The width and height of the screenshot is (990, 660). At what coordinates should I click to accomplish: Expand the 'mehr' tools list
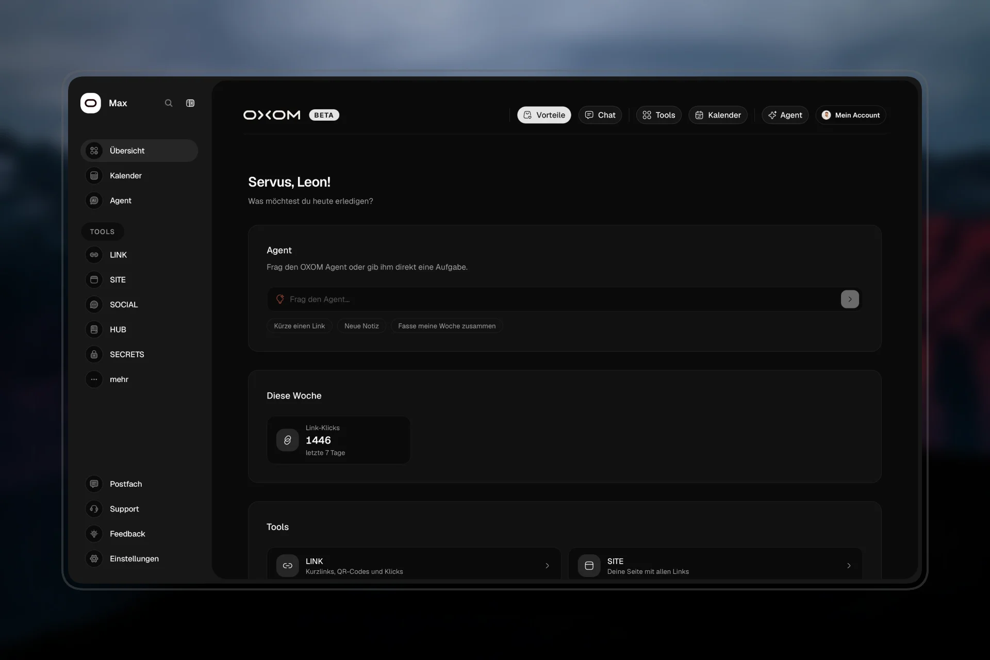click(x=139, y=379)
